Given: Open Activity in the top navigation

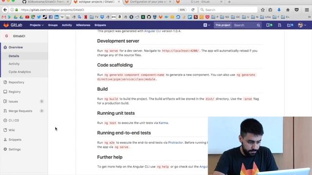Looking at the screenshot, I should tap(67, 25).
